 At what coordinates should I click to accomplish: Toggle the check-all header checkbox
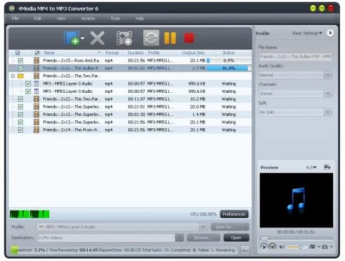coord(18,53)
